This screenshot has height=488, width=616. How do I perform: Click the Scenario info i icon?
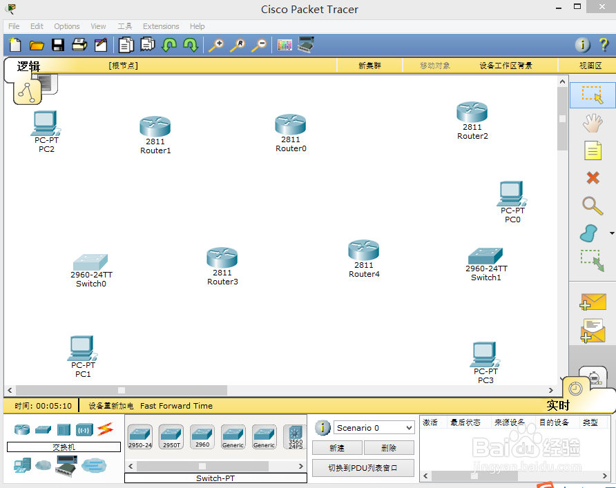(323, 427)
